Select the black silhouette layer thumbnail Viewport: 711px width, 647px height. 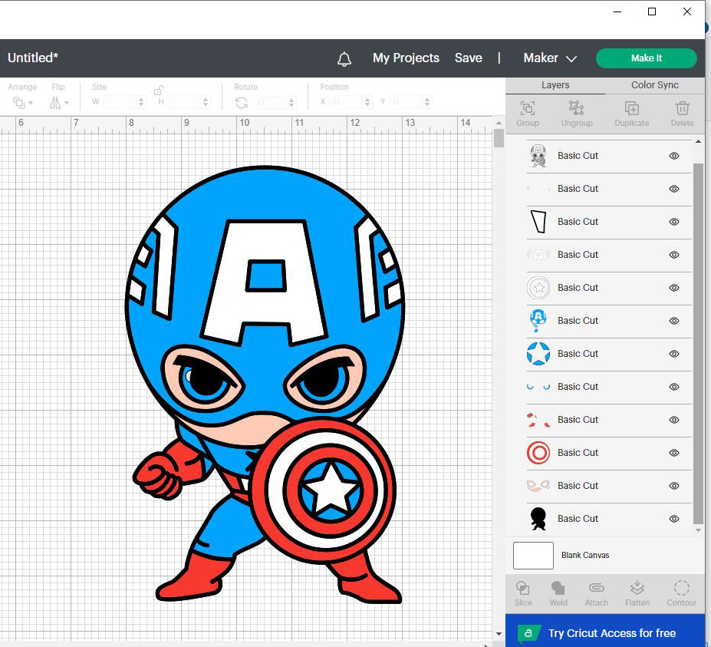538,519
